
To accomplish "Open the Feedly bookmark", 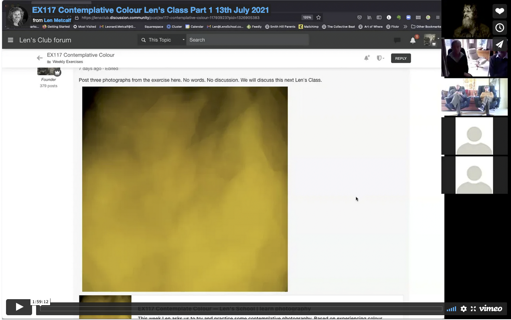I will pos(254,27).
